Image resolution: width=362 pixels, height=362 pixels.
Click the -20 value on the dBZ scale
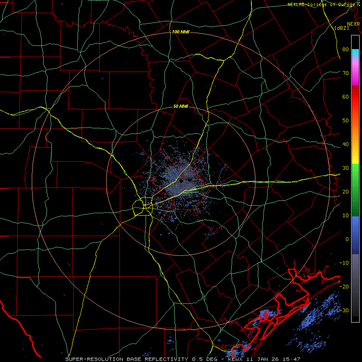tap(344, 286)
